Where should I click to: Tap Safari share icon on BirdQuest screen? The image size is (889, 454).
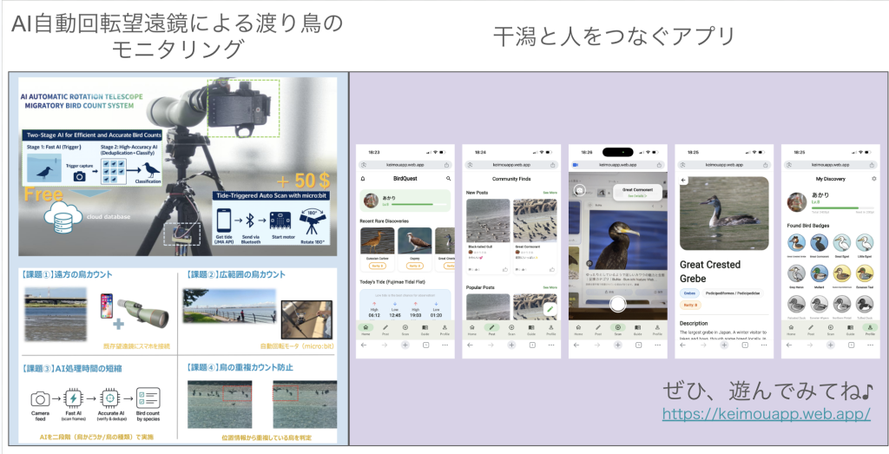point(445,164)
